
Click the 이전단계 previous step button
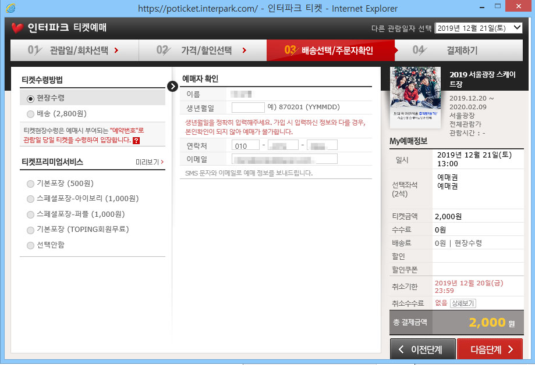coord(423,349)
